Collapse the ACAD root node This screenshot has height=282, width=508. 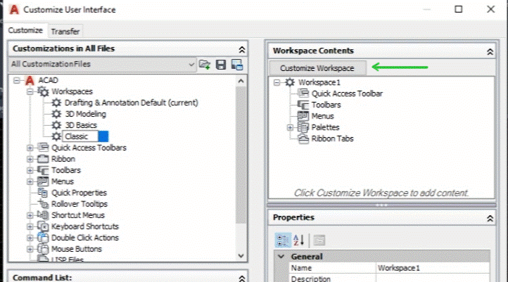[16, 80]
